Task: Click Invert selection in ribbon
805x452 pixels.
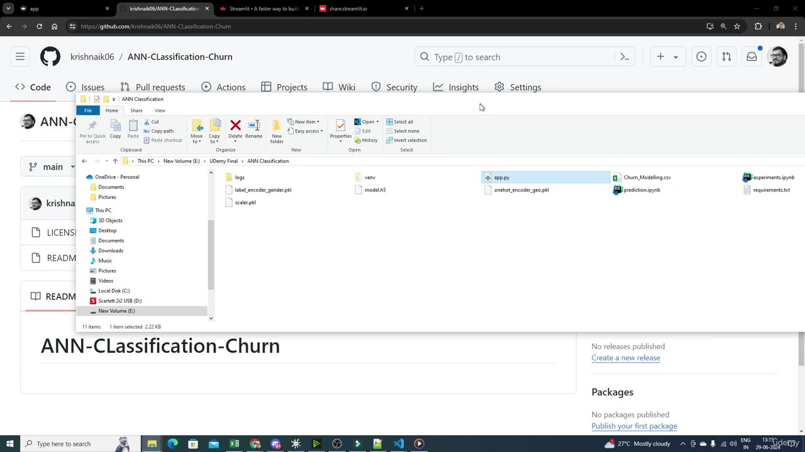Action: [406, 141]
